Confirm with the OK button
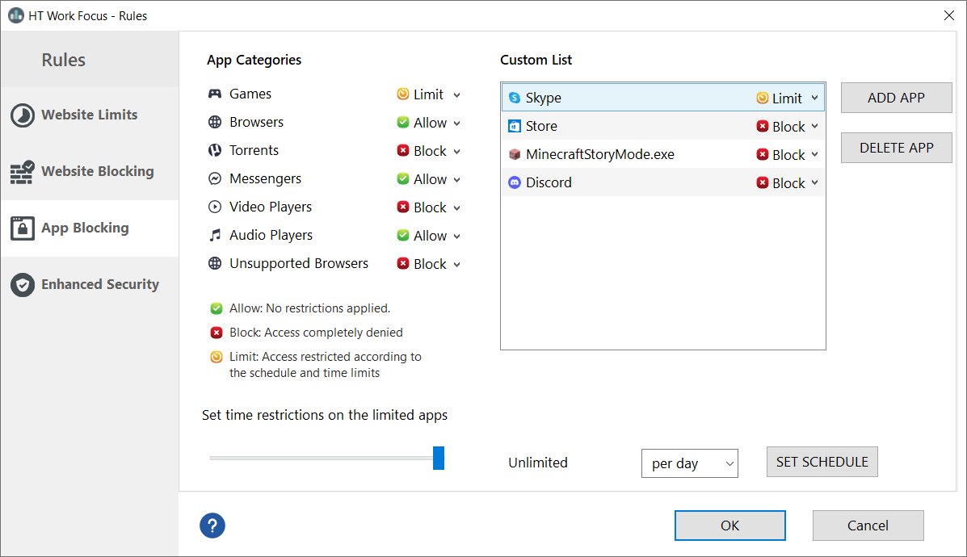Viewport: 967px width, 557px height. tap(730, 526)
